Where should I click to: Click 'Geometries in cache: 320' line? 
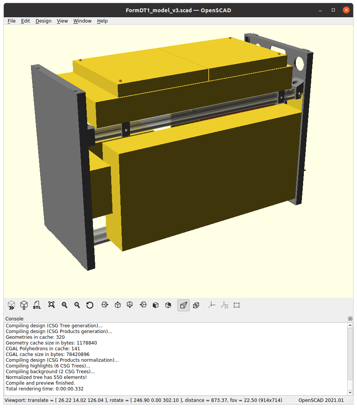click(x=35, y=337)
